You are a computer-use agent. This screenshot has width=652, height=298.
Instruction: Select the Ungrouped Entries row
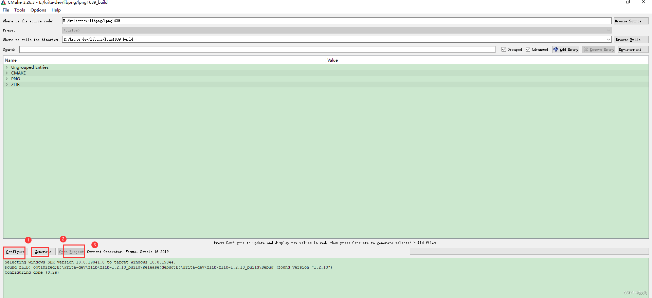click(x=326, y=67)
